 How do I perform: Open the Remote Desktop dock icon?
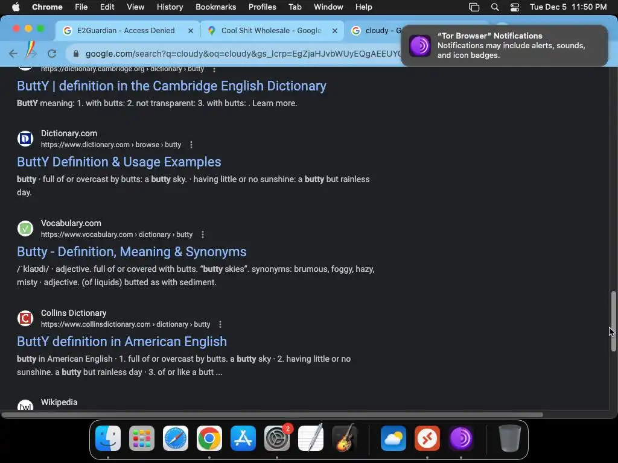coord(427,438)
